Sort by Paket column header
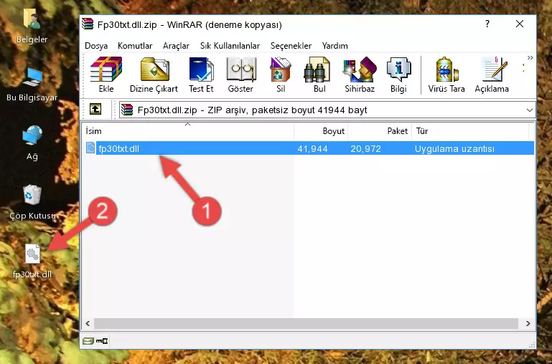Image resolution: width=552 pixels, height=364 pixels. [x=380, y=130]
